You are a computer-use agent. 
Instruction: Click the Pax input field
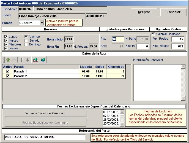coord(118,39)
